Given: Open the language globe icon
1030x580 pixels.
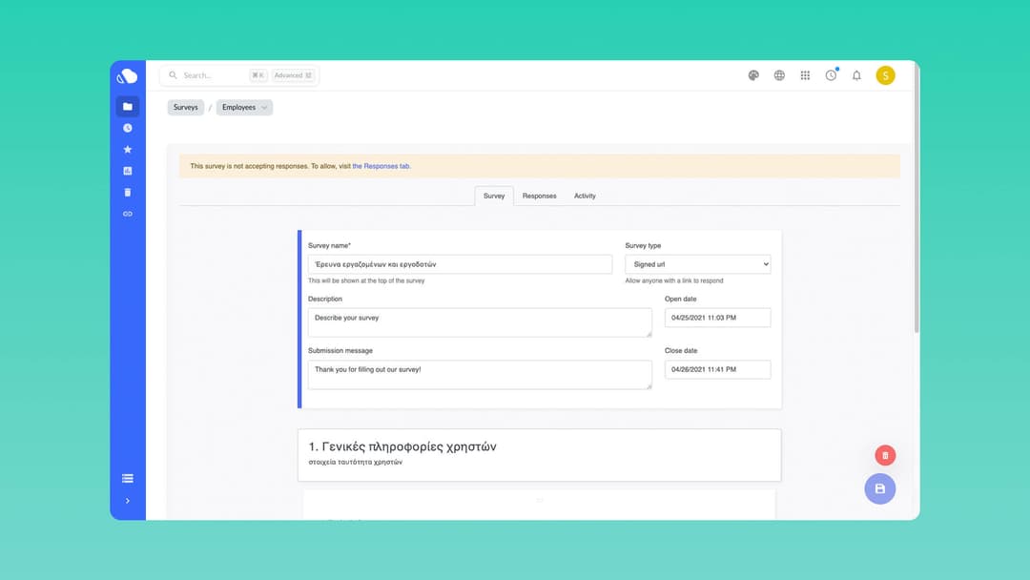Looking at the screenshot, I should (779, 75).
